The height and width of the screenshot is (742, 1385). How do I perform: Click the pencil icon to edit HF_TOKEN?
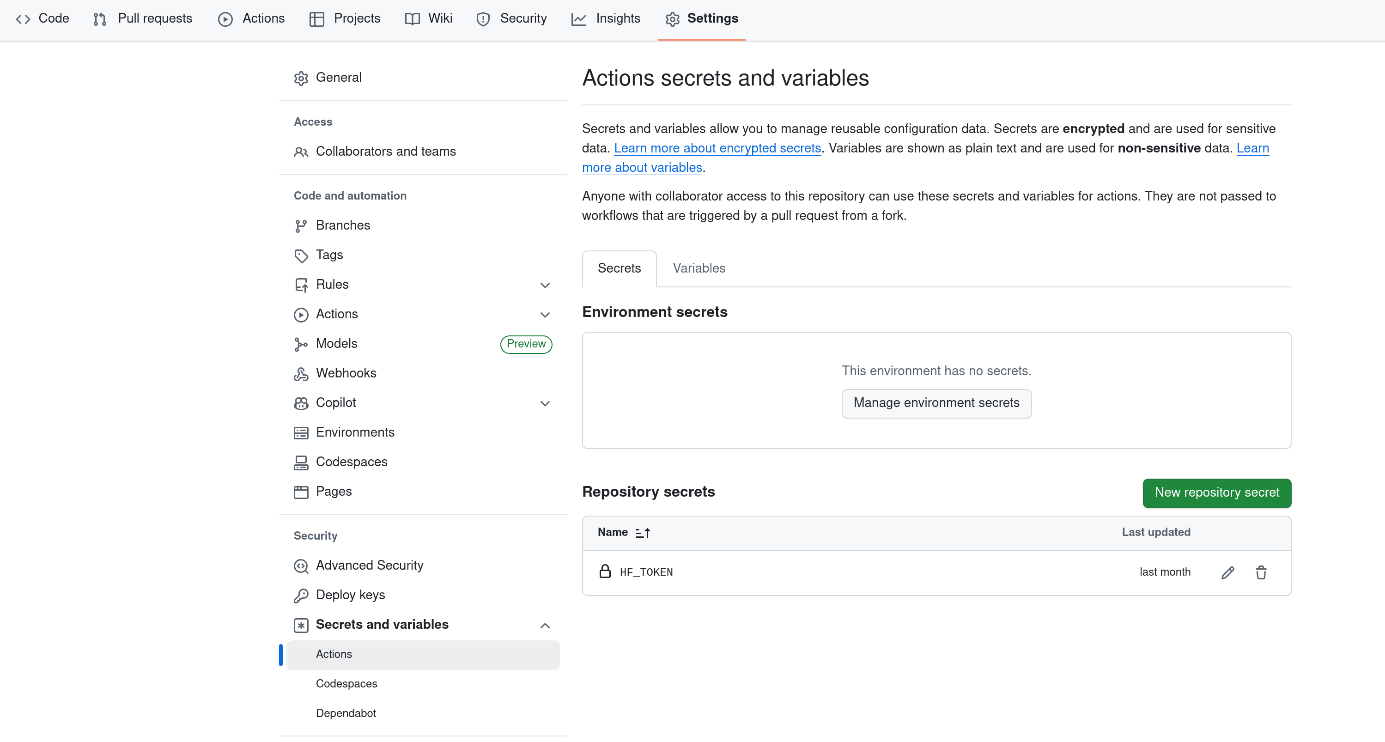click(1227, 572)
